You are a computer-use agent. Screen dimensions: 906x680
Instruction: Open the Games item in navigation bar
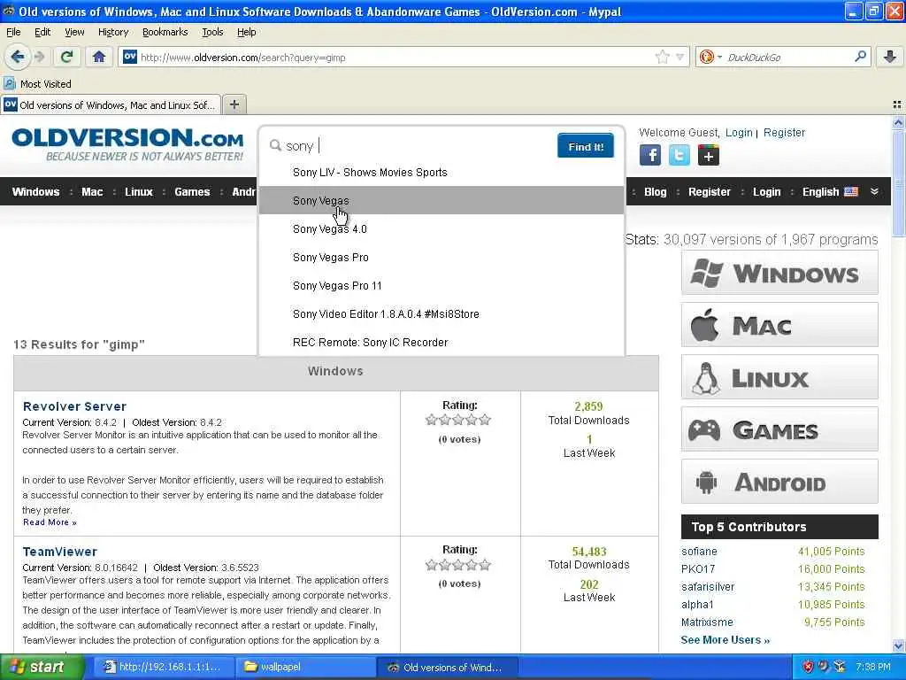(x=192, y=192)
